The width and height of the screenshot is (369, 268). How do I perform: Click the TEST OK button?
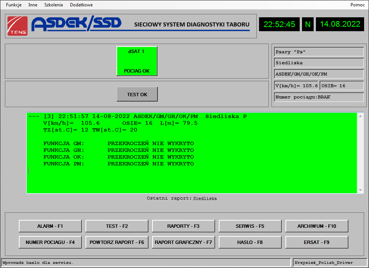tap(137, 94)
